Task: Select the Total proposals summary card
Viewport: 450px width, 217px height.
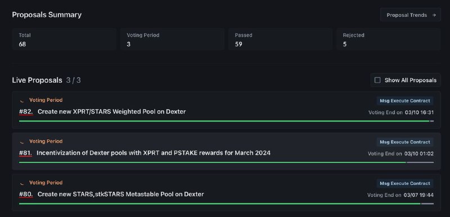Action: tap(64, 39)
